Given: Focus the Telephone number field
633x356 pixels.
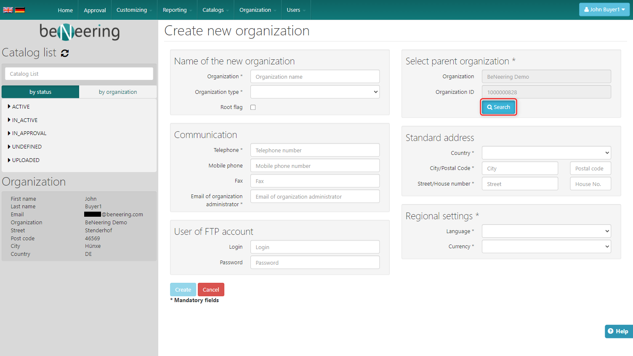Looking at the screenshot, I should (315, 150).
